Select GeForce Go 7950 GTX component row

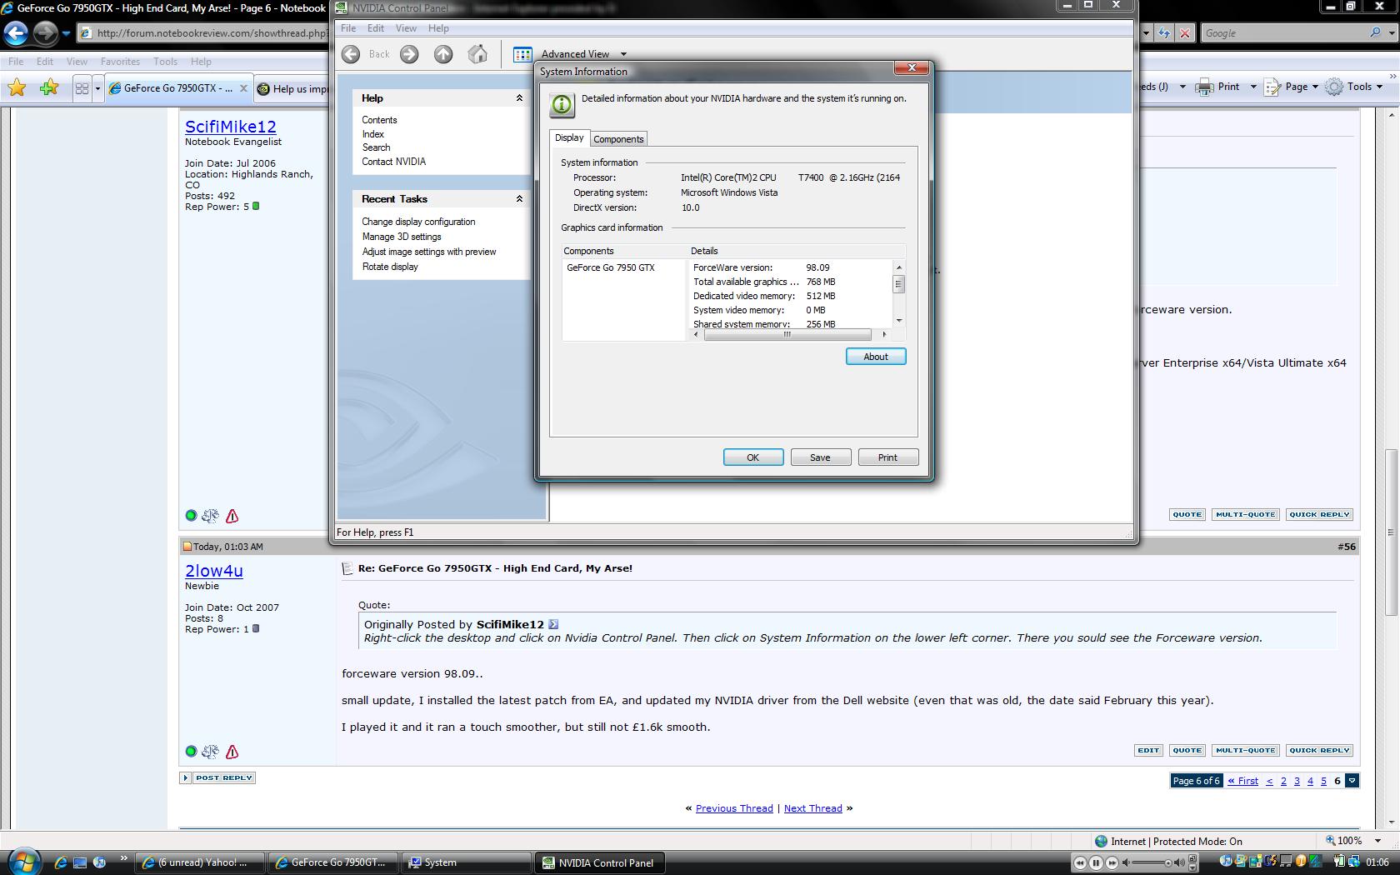click(611, 267)
